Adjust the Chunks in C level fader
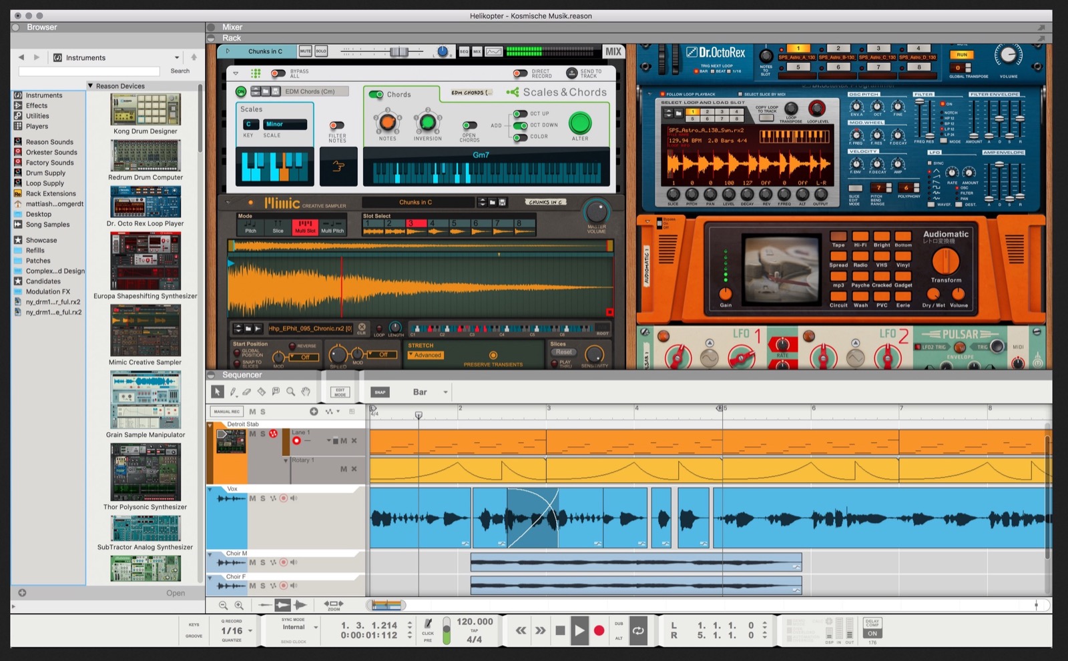 (398, 51)
